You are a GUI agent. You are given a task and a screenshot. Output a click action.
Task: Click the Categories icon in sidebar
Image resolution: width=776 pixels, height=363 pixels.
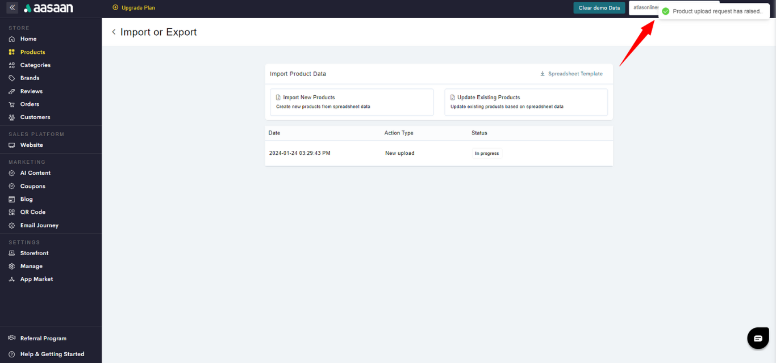tap(12, 65)
